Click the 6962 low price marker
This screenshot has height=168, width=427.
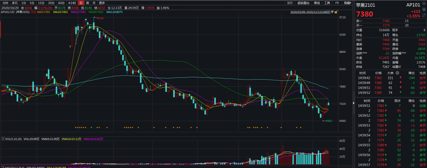pyautogui.click(x=329, y=121)
